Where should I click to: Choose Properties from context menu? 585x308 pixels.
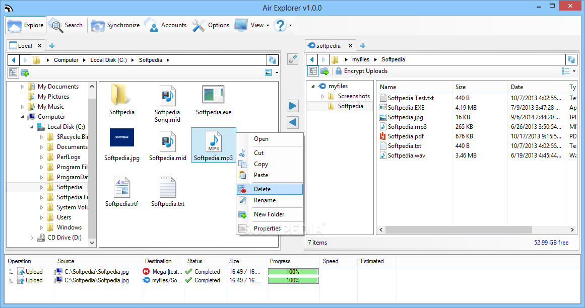(x=270, y=228)
